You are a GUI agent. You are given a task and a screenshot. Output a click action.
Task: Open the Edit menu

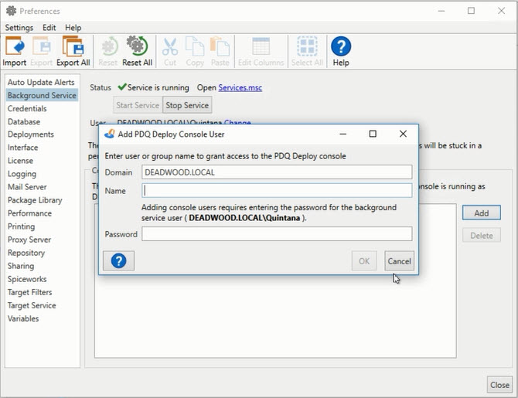49,28
